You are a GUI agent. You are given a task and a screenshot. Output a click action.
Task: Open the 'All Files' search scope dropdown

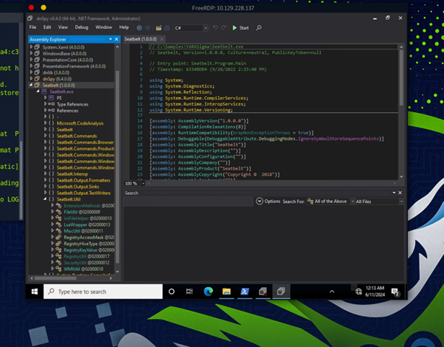click(x=379, y=202)
